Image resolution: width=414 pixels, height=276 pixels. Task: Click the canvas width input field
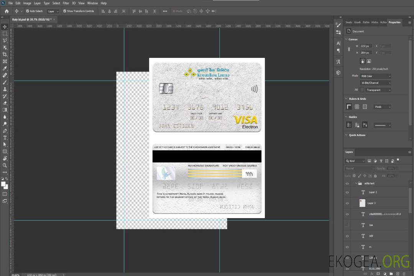pyautogui.click(x=365, y=46)
